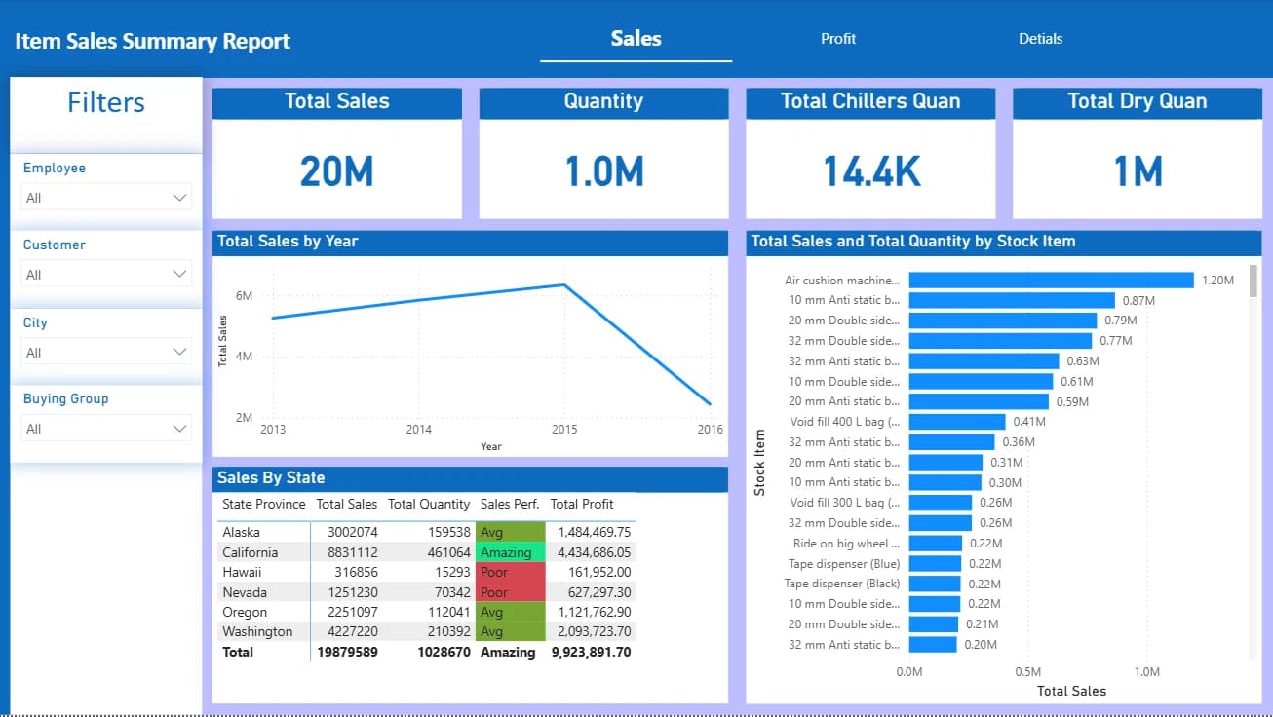Click the Avg cell in Alaska row
The width and height of the screenshot is (1273, 717).
tap(510, 532)
